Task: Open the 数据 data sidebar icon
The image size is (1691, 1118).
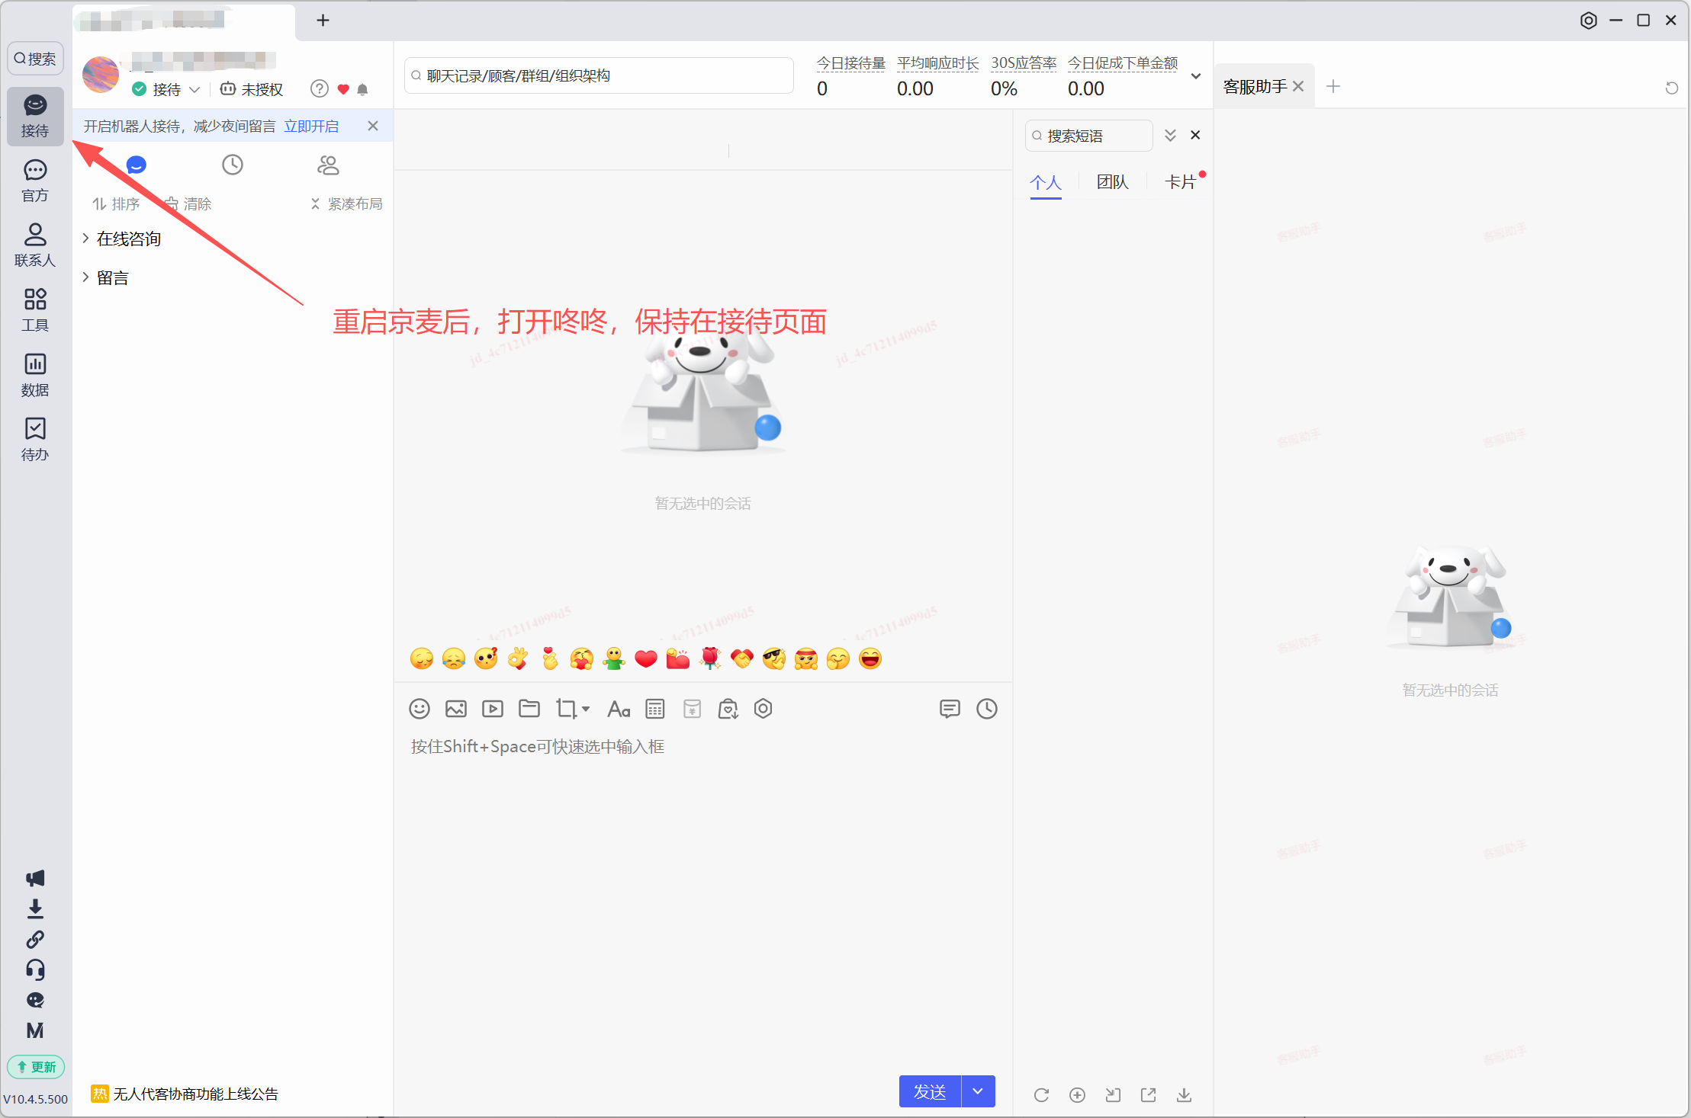Action: pos(35,375)
